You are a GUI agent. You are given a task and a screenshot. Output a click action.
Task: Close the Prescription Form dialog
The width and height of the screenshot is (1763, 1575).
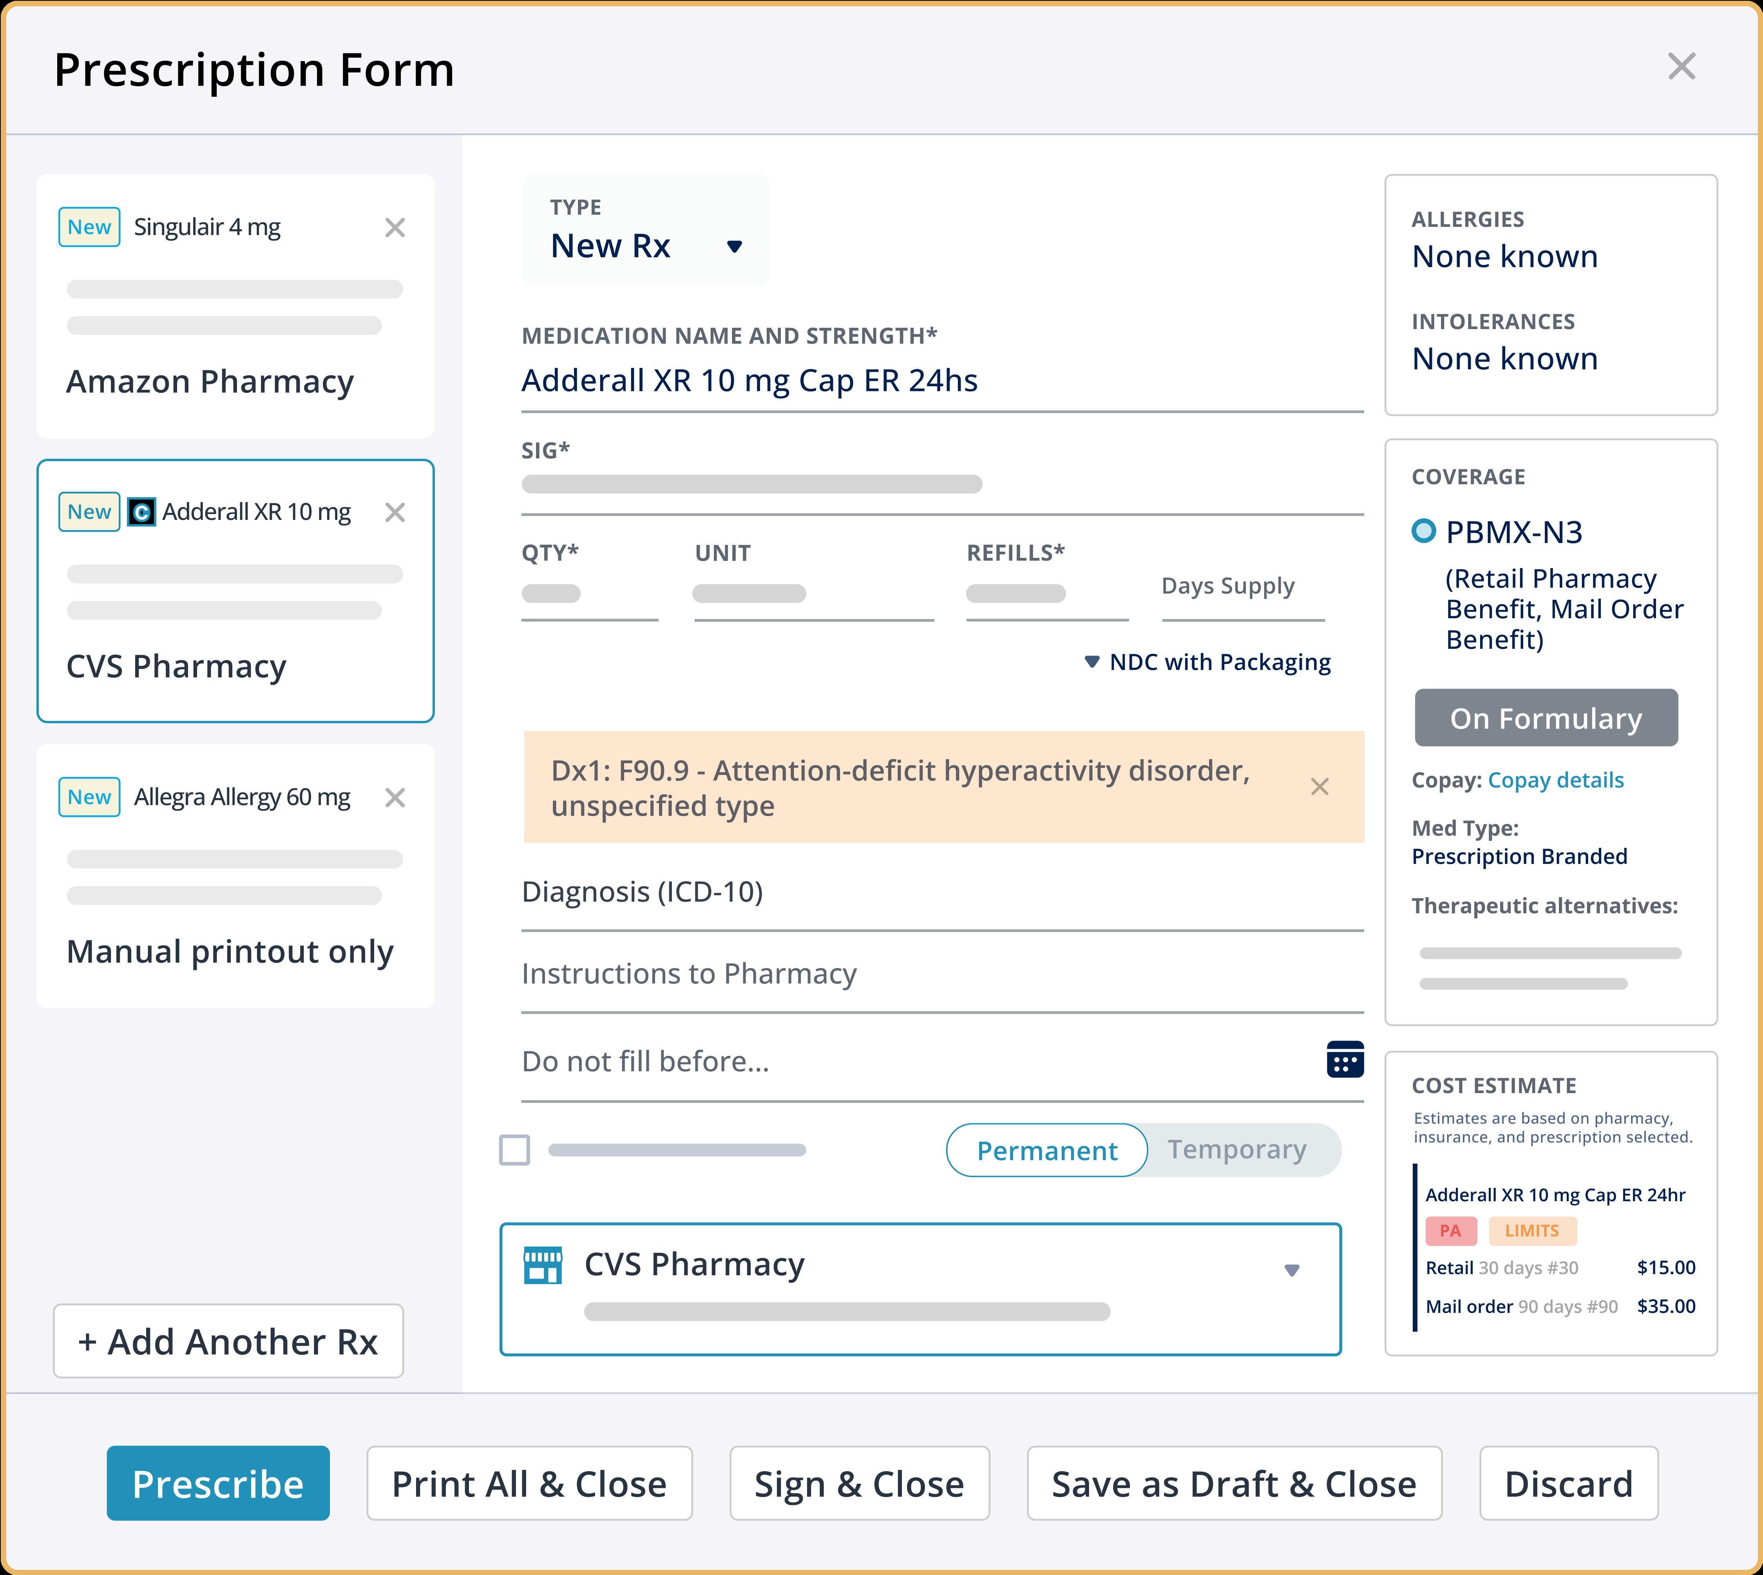coord(1681,67)
